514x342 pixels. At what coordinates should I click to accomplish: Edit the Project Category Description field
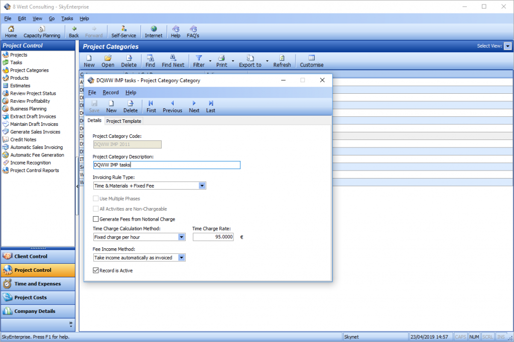[166, 165]
